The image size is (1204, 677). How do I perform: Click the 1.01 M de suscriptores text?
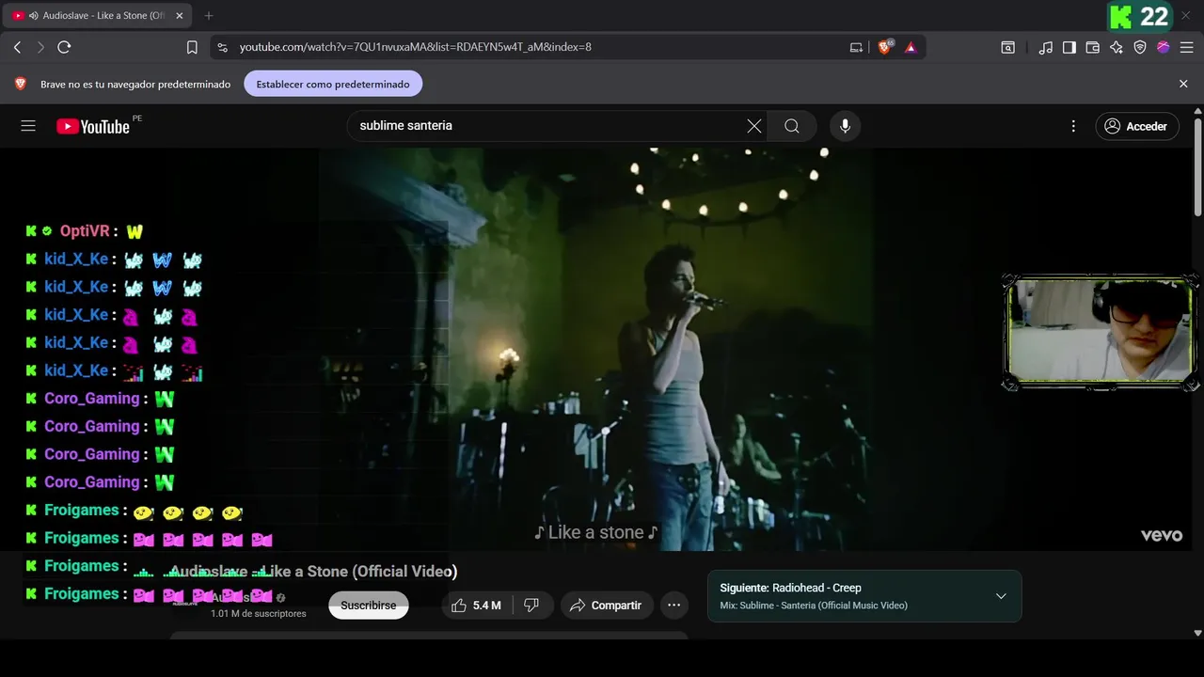click(x=259, y=614)
